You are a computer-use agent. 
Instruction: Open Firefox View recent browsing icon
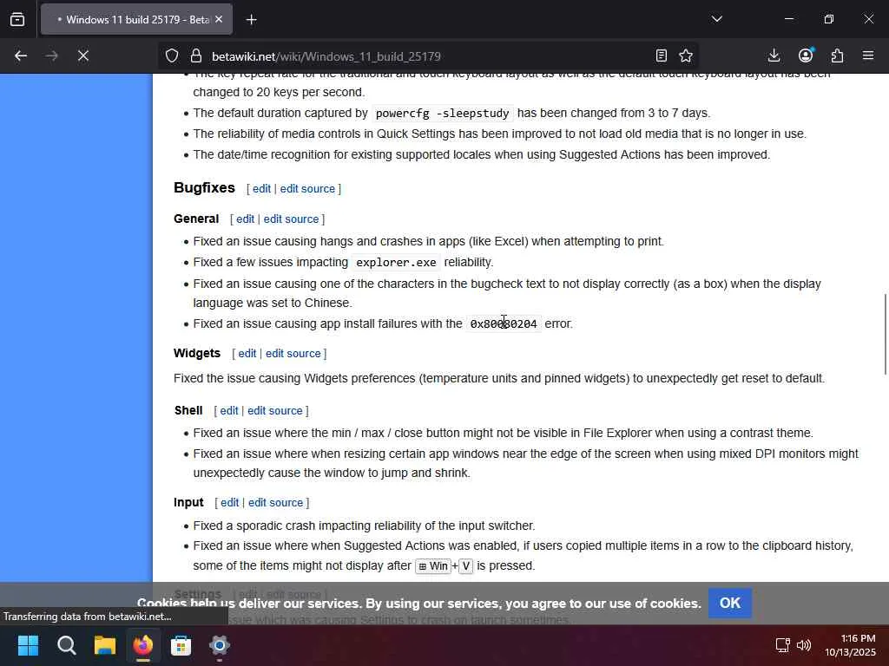tap(17, 19)
